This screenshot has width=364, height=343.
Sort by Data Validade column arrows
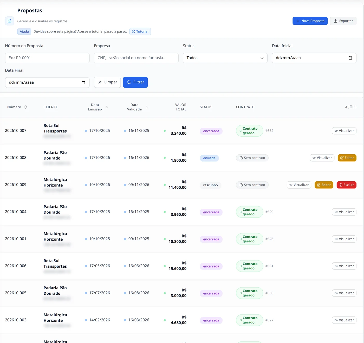tap(147, 107)
